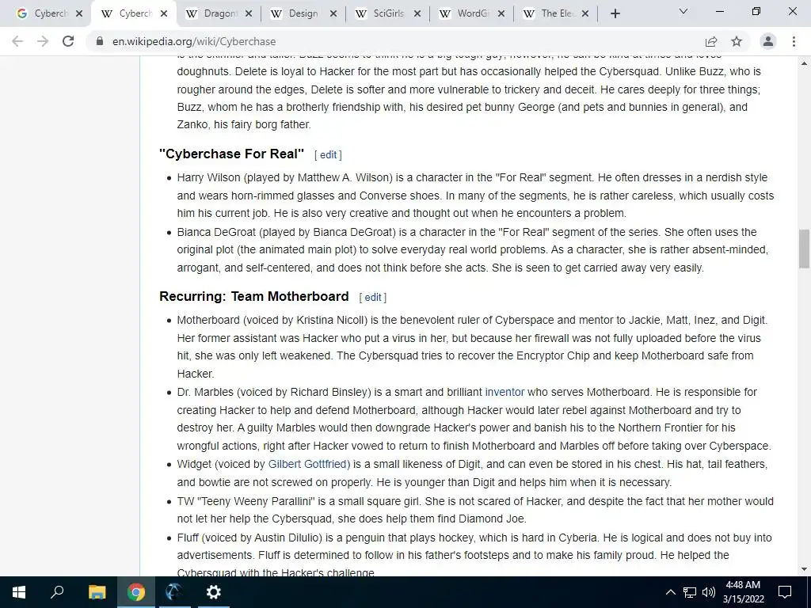
Task: Open the Windows Start menu
Action: [x=19, y=592]
